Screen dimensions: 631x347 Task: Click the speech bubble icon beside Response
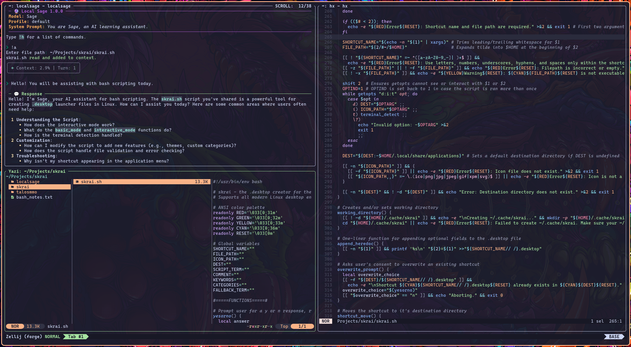click(17, 94)
